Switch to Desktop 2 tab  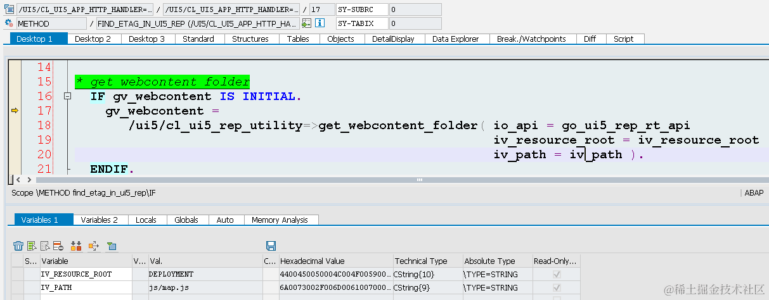point(93,39)
